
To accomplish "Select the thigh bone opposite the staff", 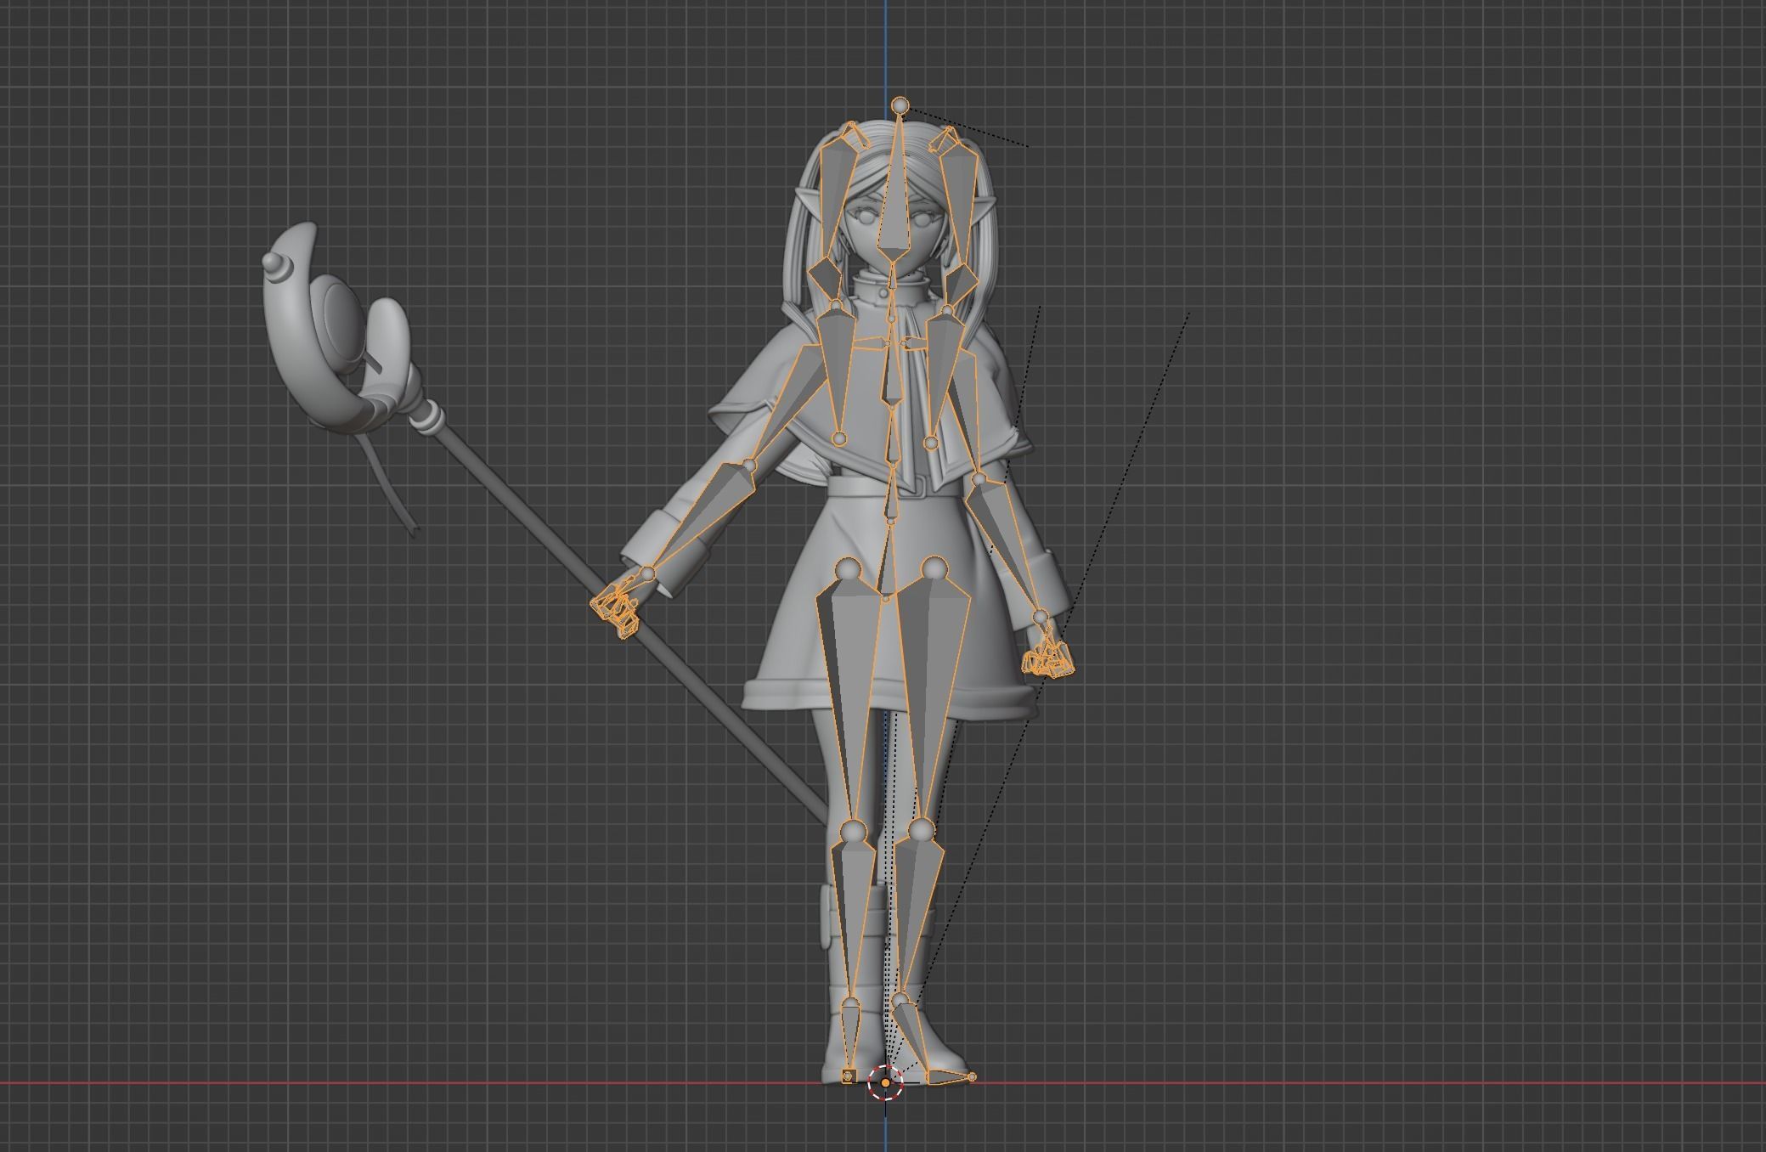I will click(932, 697).
